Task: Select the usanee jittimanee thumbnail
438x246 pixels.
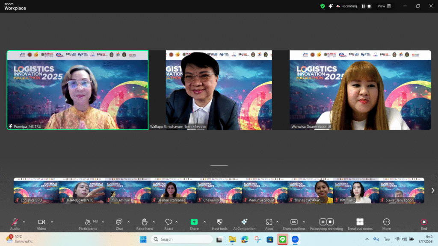Action: (173, 190)
